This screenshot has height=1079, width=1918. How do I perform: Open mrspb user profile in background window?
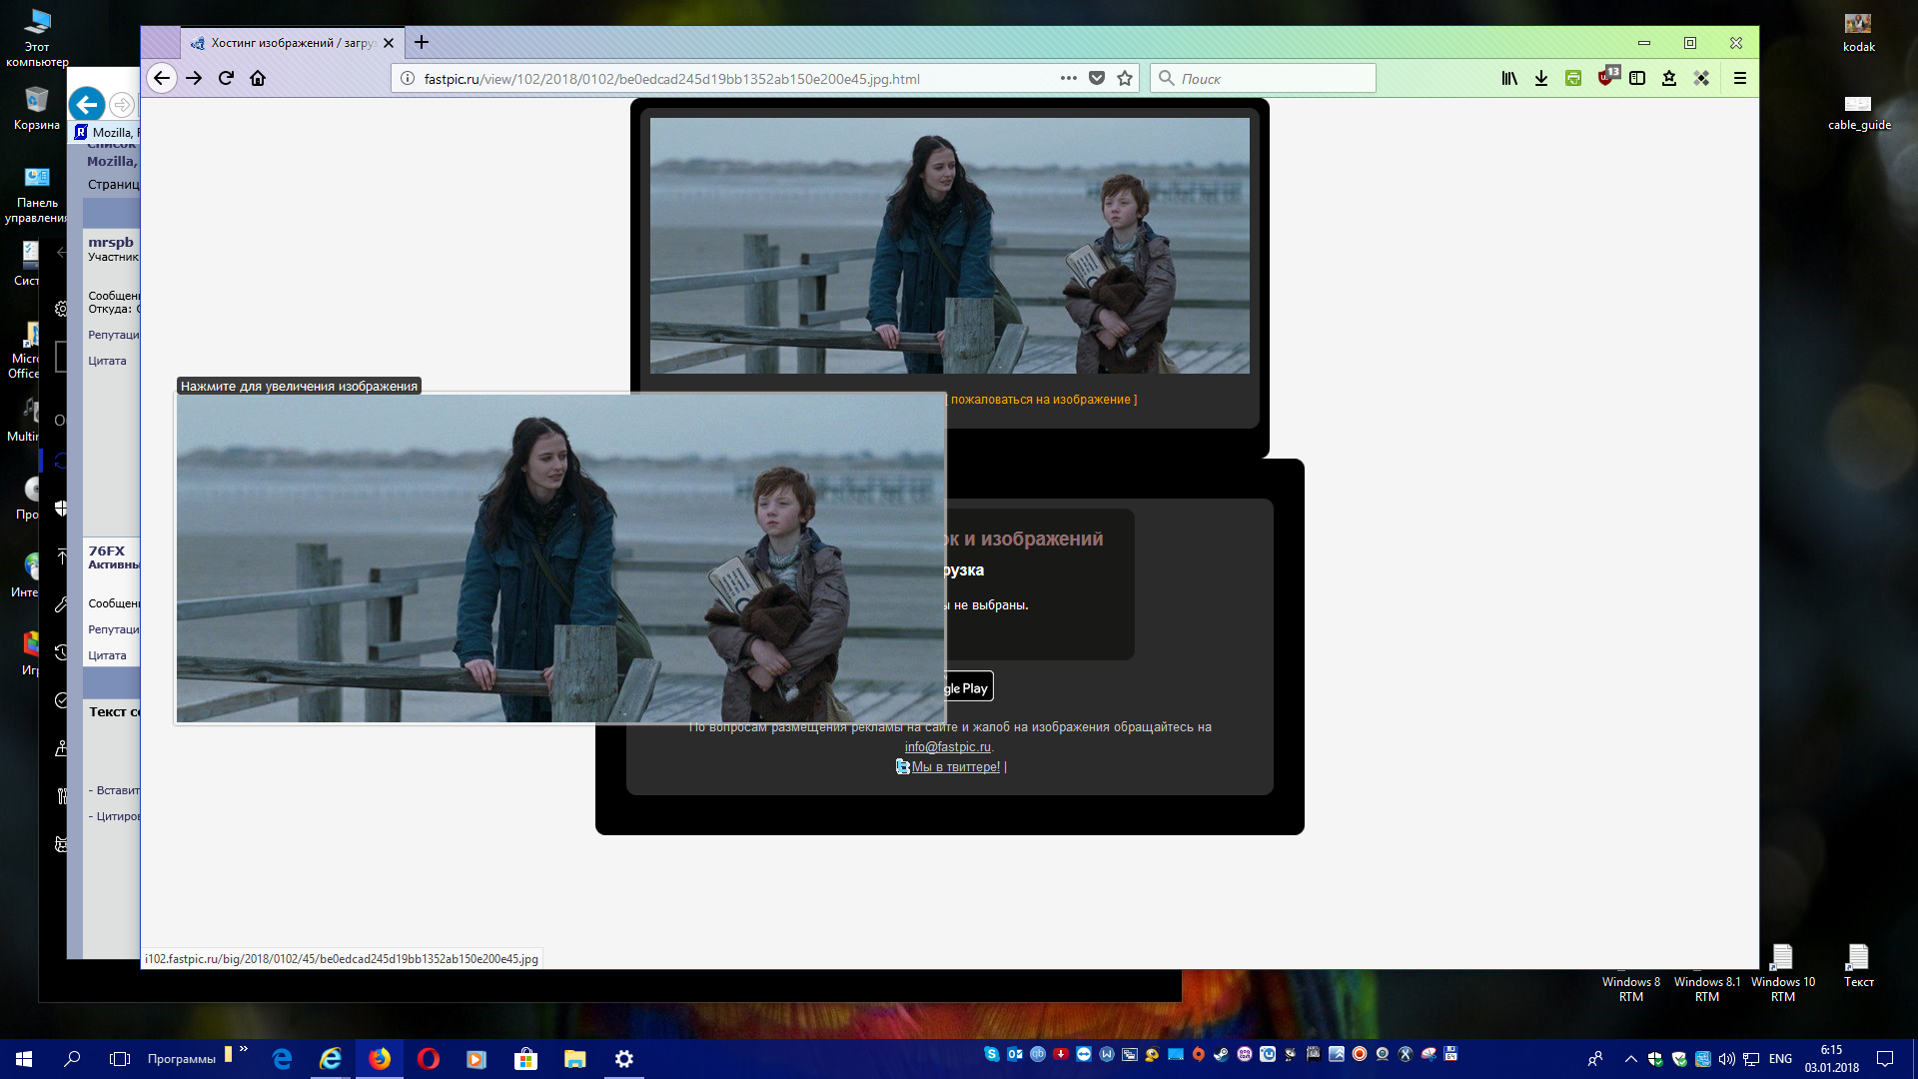pyautogui.click(x=111, y=242)
